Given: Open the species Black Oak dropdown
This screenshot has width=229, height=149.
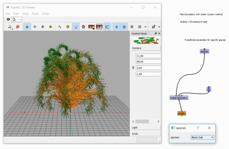Looking at the screenshot, I should [203, 137].
